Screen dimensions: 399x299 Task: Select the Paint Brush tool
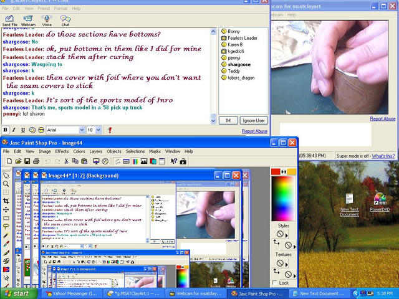(6, 252)
